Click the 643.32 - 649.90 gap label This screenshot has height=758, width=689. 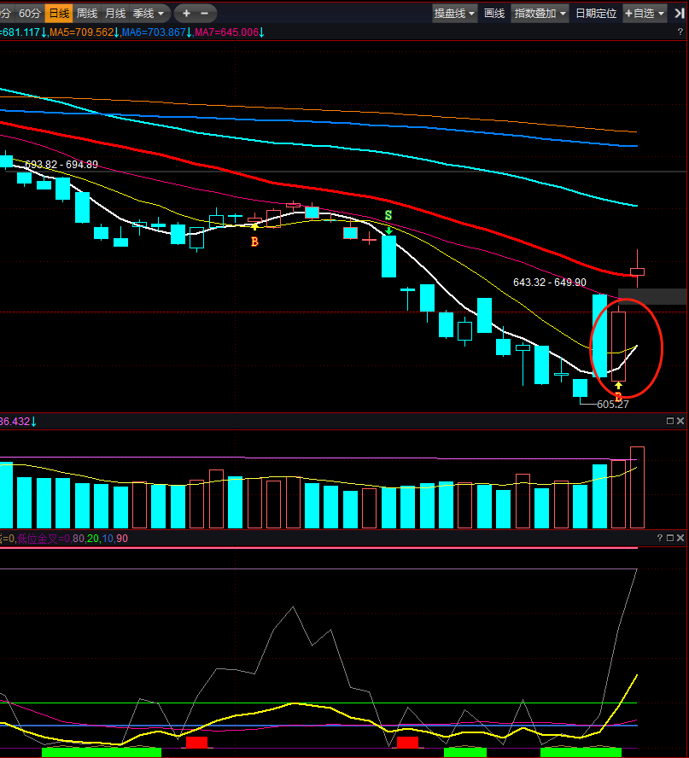(550, 283)
